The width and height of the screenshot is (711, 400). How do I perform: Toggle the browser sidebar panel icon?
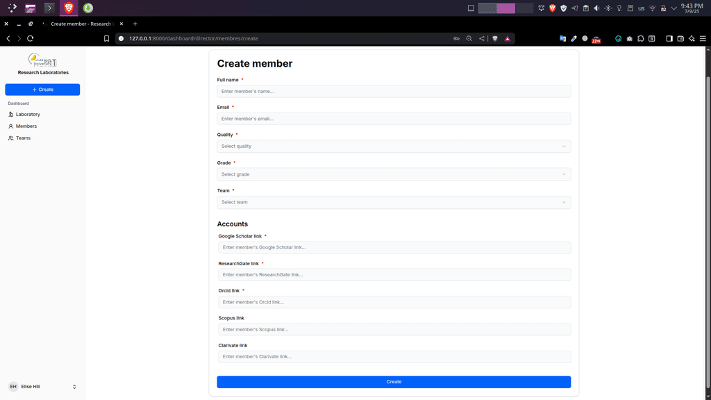tap(669, 39)
